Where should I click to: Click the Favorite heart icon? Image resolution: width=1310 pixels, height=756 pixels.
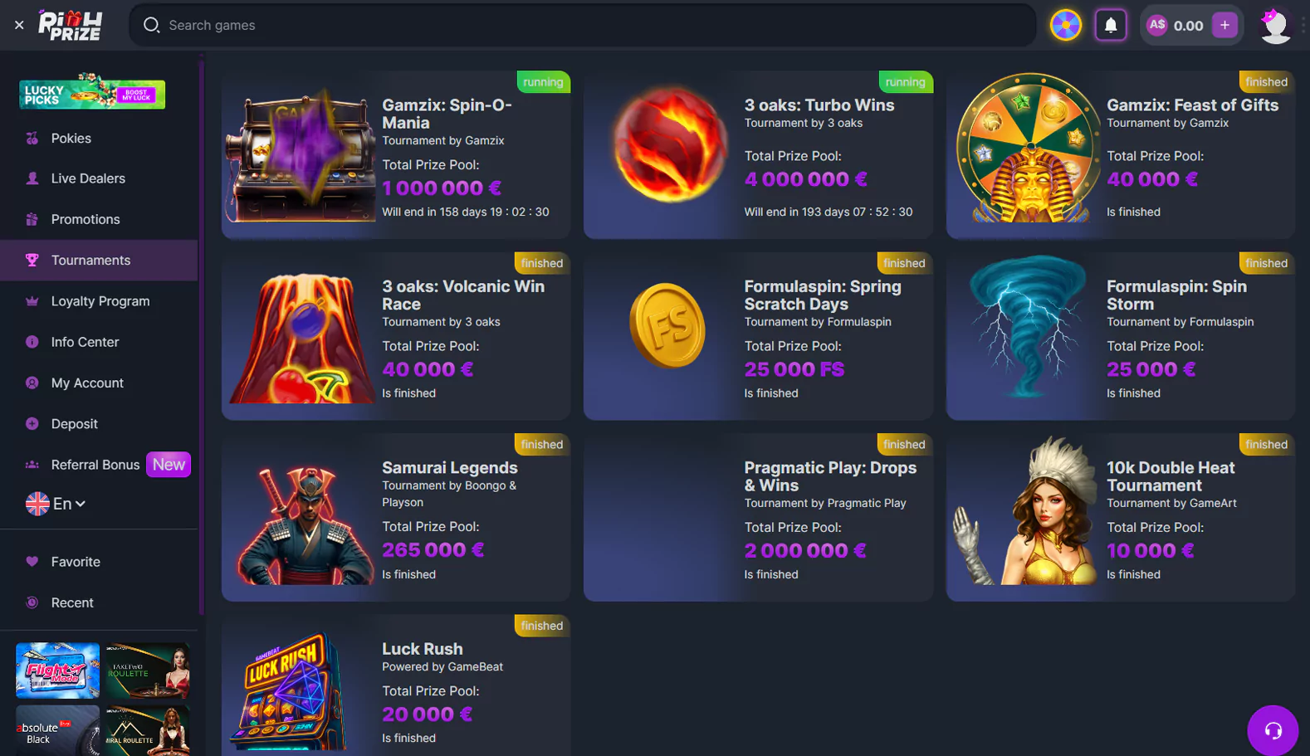coord(32,562)
